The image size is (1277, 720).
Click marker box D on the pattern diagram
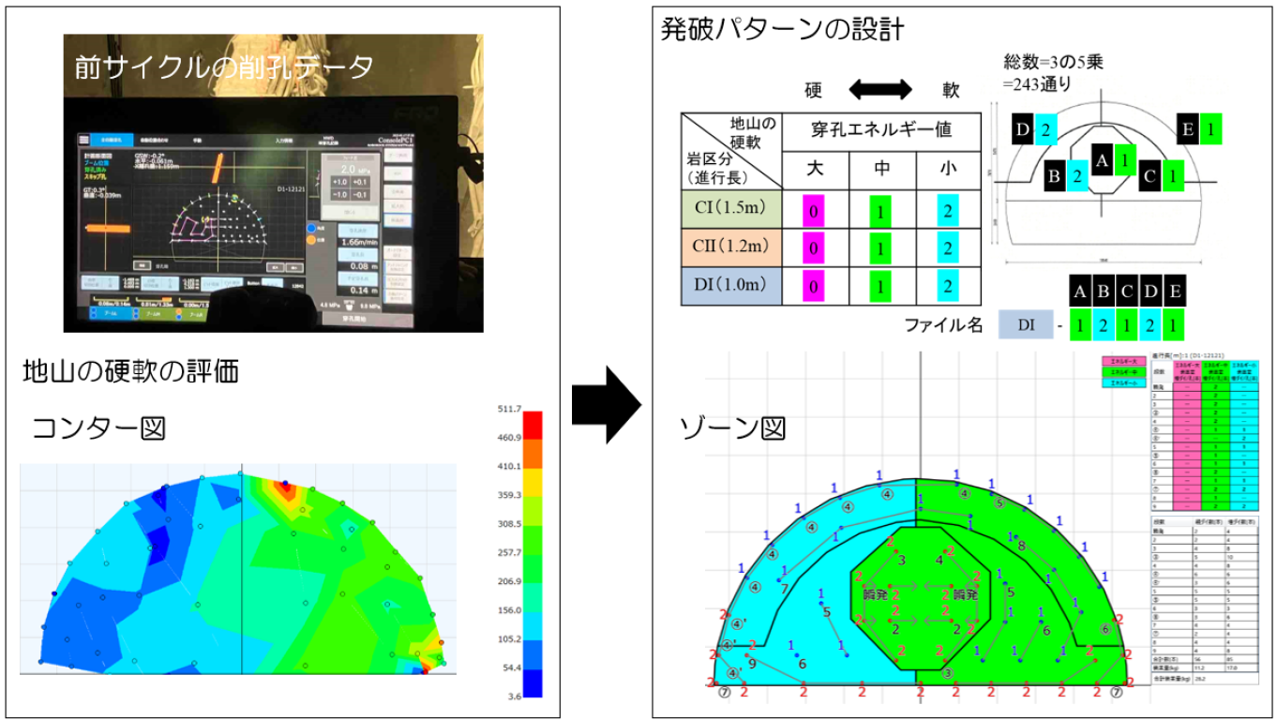click(1022, 129)
